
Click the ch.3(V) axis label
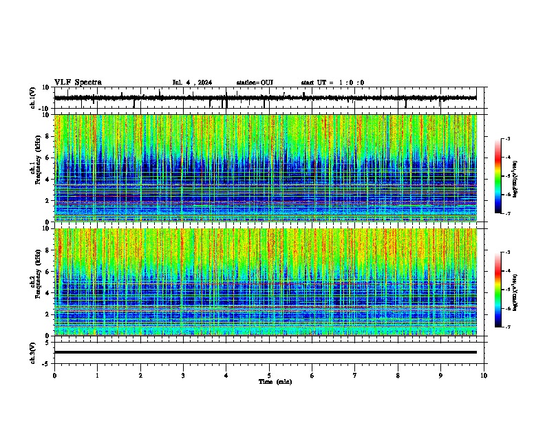33,354
